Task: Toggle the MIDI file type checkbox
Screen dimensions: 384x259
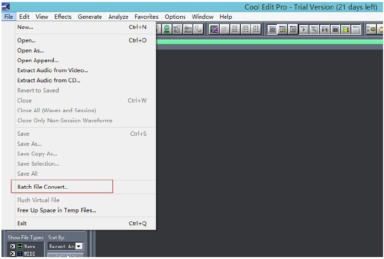Action: point(12,254)
